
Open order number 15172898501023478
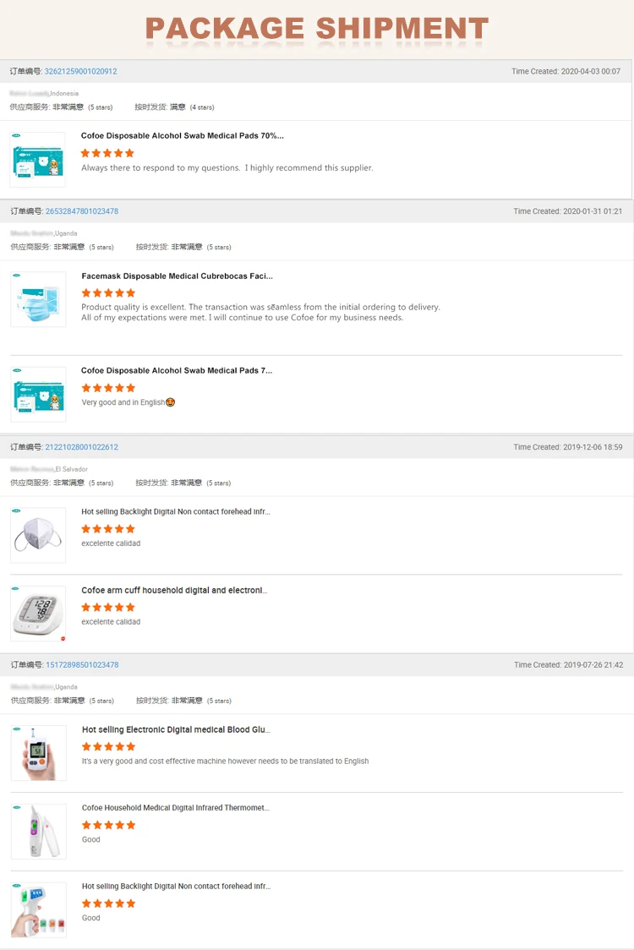coord(83,664)
